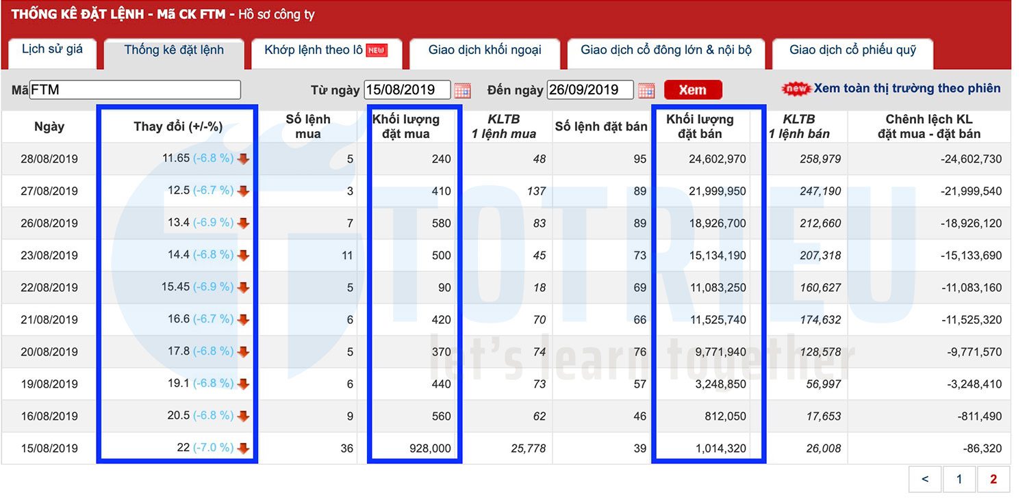This screenshot has width=1027, height=499.
Task: Click the Mã stock code input field
Action: point(135,90)
